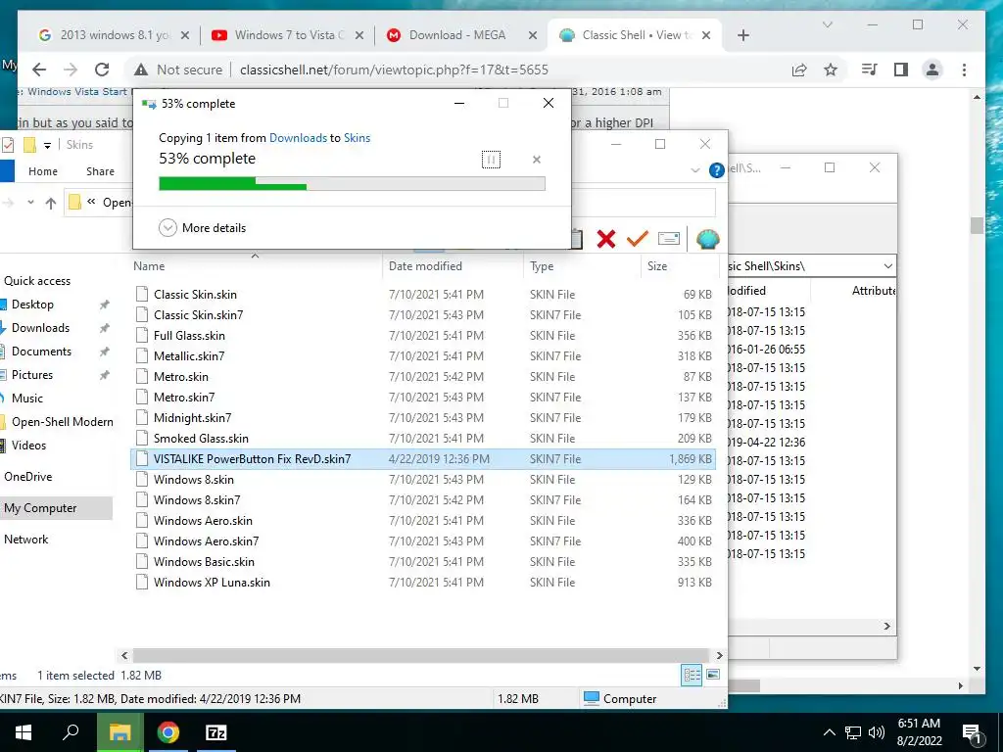Switch to Download - MEGA browser tab
The image size is (1003, 752).
(462, 35)
